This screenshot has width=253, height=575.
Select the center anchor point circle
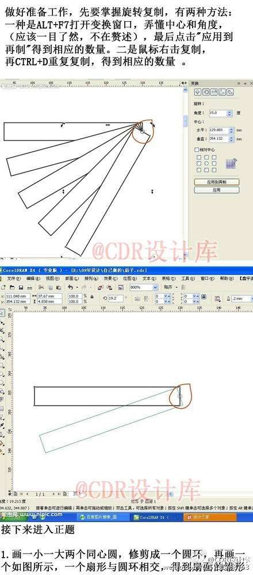coord(206,163)
